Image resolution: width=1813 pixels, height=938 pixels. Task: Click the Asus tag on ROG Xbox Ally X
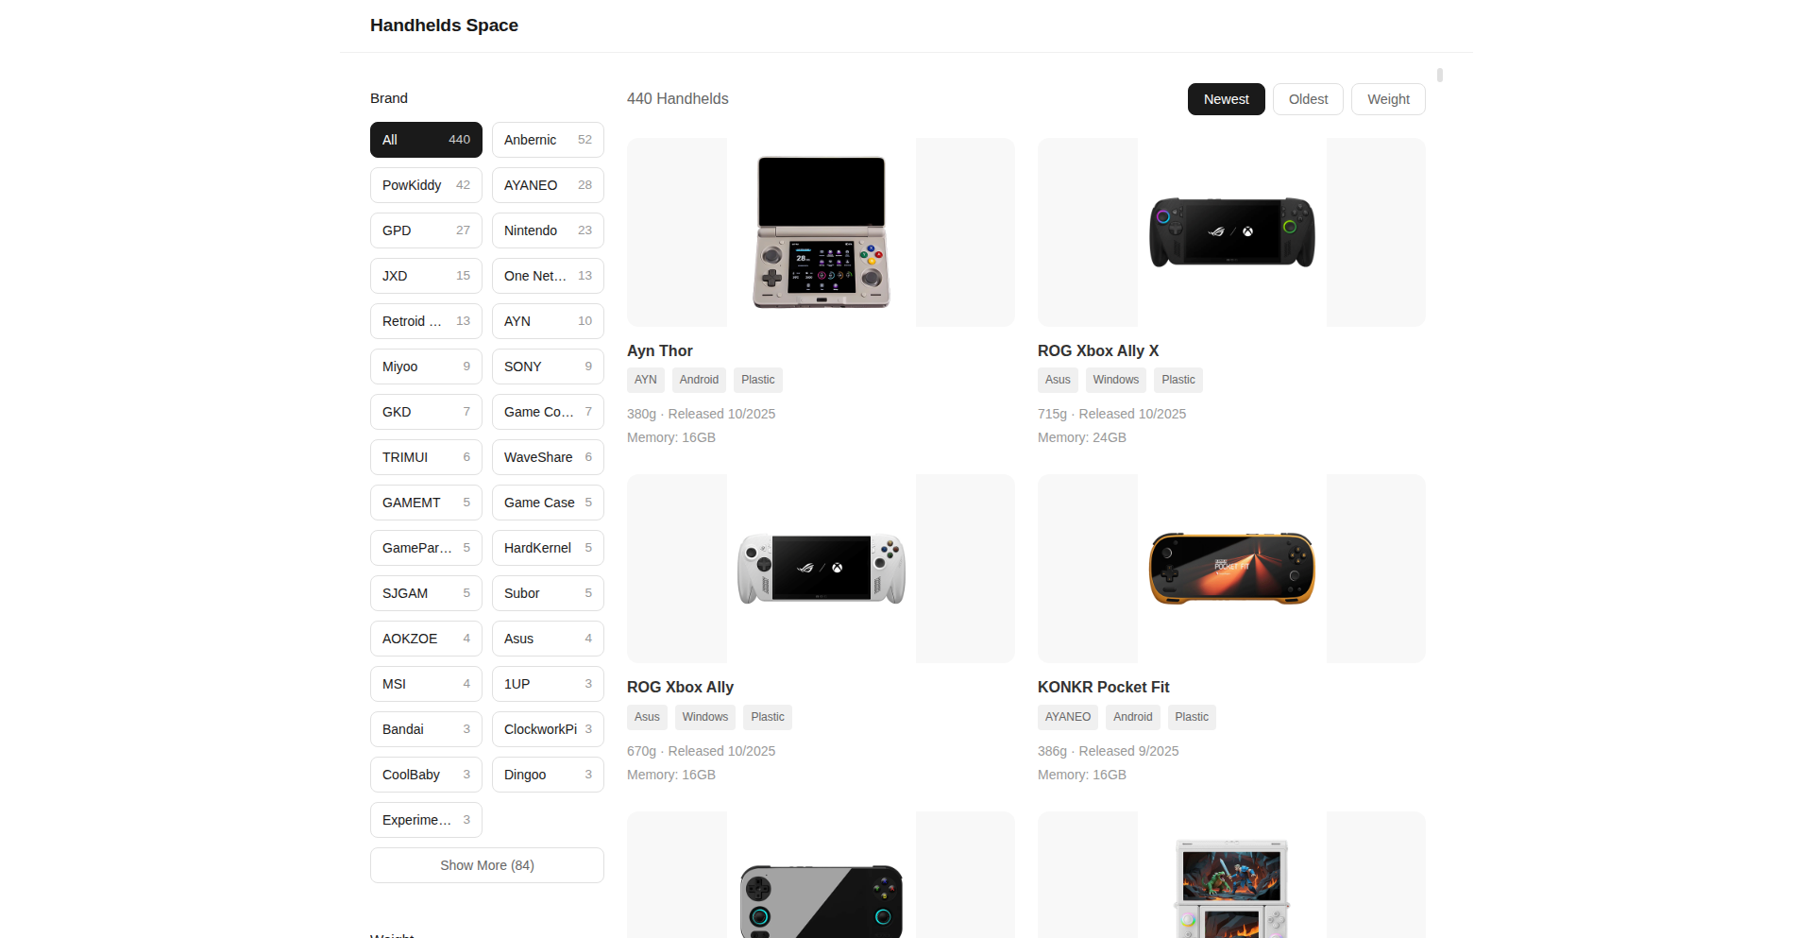click(x=1058, y=380)
